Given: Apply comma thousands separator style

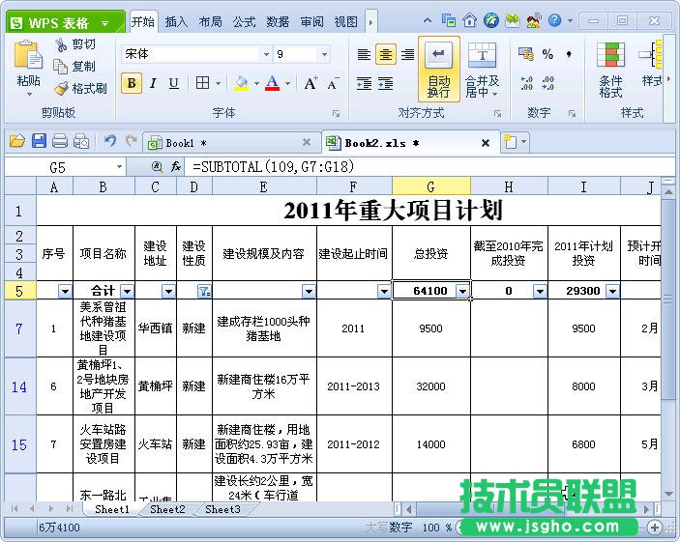Looking at the screenshot, I should click(x=569, y=55).
